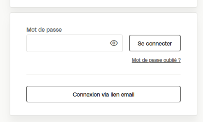
Task: Select the horizontal divider below forgot link
Action: coord(103,74)
